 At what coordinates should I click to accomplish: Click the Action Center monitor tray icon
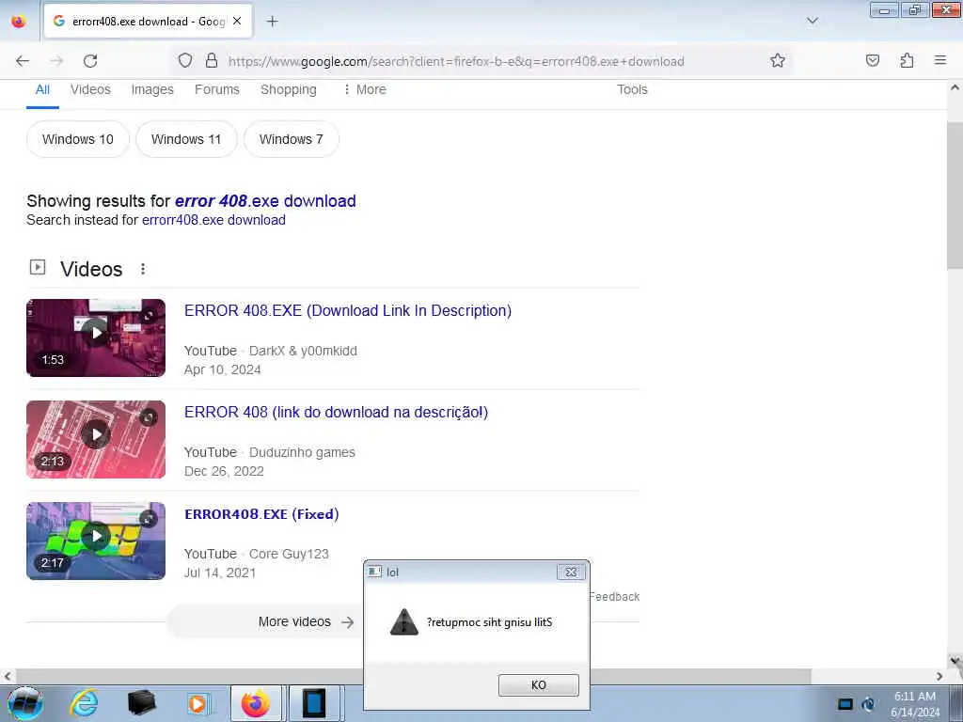(x=845, y=704)
